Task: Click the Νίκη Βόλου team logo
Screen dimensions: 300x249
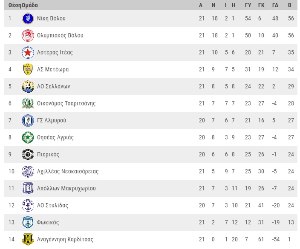Action: [28, 19]
